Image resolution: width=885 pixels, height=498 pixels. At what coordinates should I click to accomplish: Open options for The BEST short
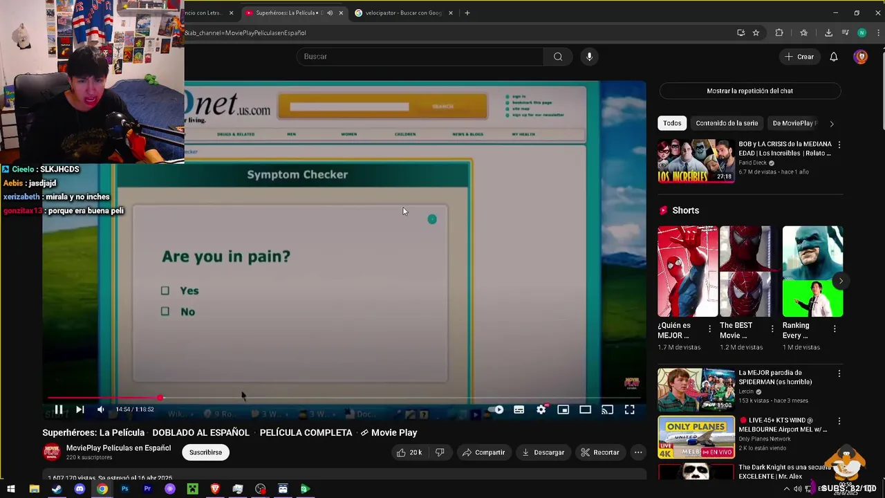tap(772, 329)
